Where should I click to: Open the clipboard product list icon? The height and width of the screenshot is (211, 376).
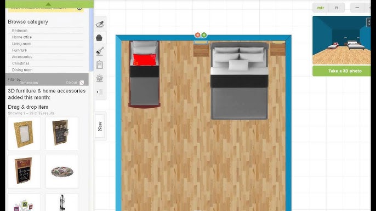coord(100,65)
